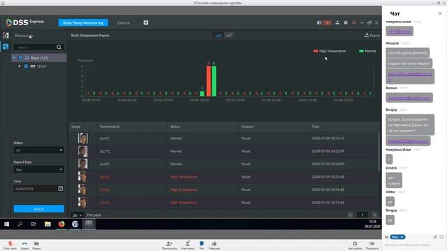Invite participants in meeting toolbar
This screenshot has height=251, width=447.
(169, 245)
